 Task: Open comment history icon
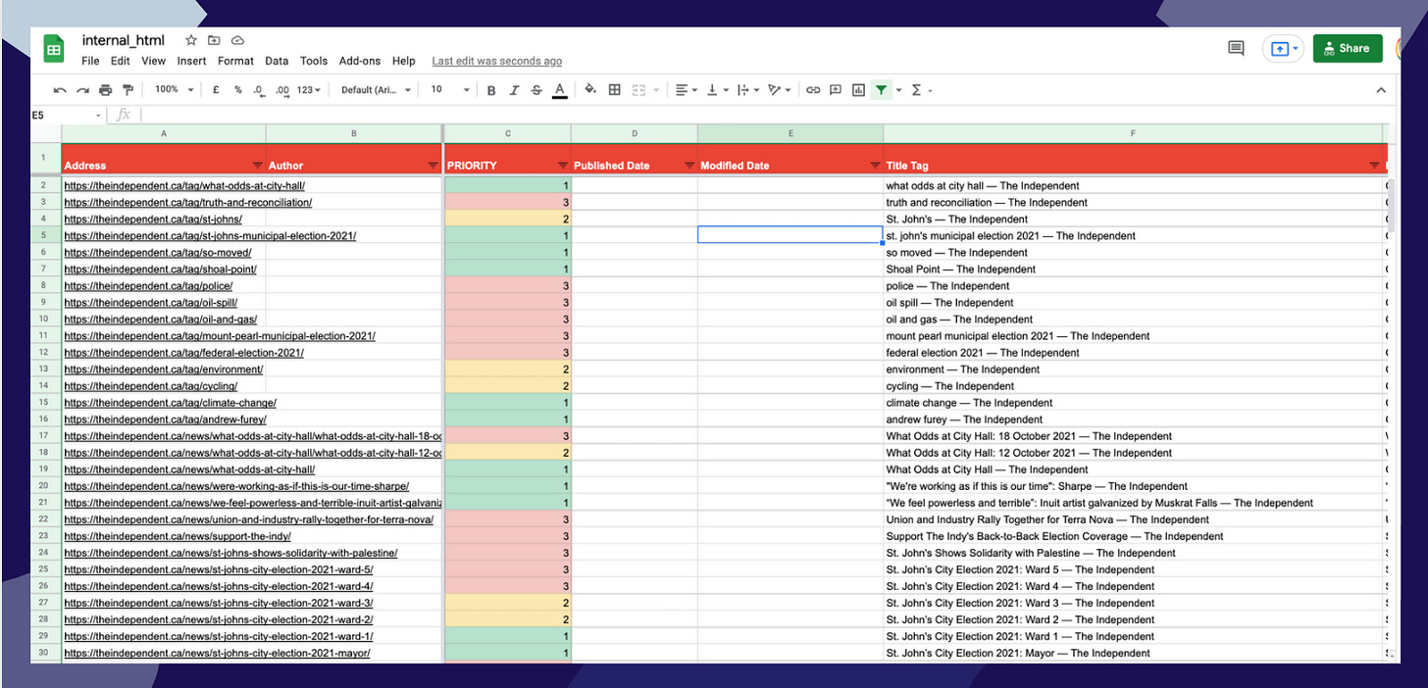(x=1236, y=48)
